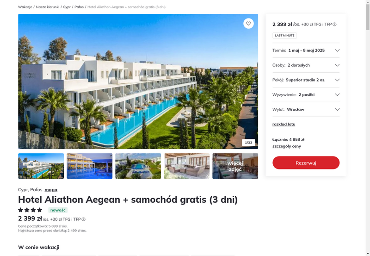Open the Wylot Wrocław departure dropdown
The height and width of the screenshot is (256, 370).
(306, 109)
